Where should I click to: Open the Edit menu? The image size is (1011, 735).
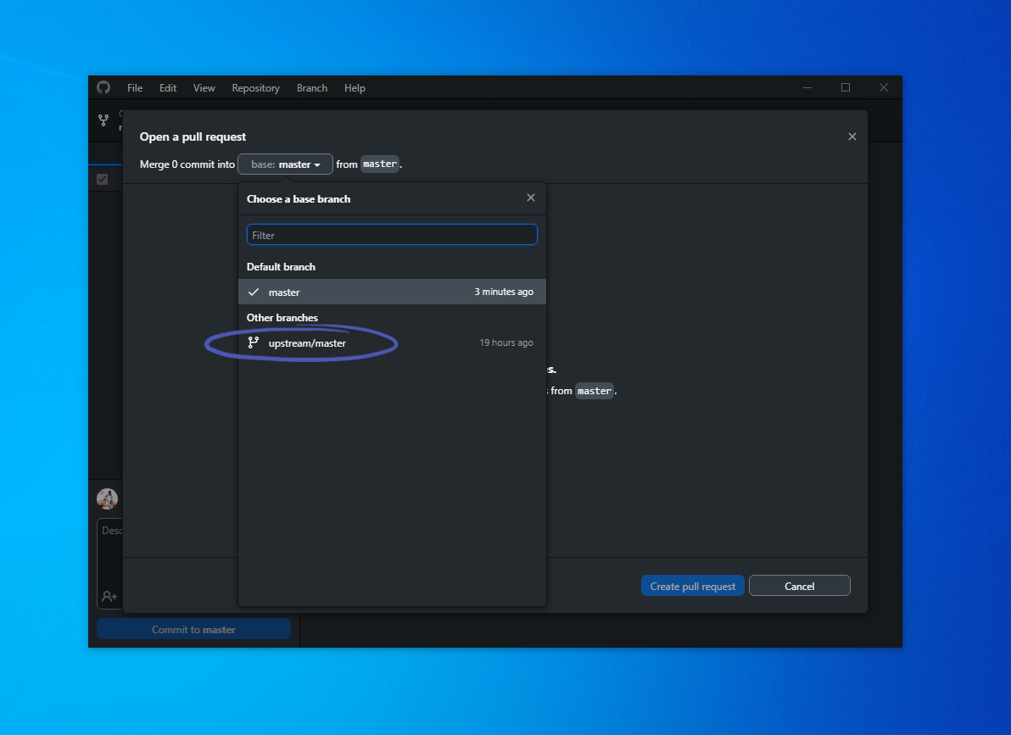168,87
